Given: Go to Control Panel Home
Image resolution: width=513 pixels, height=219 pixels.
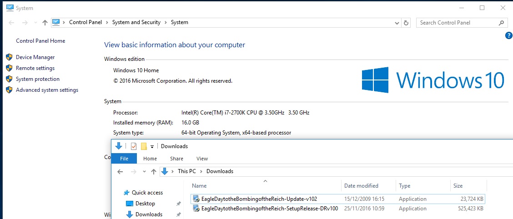Looking at the screenshot, I should click(40, 41).
